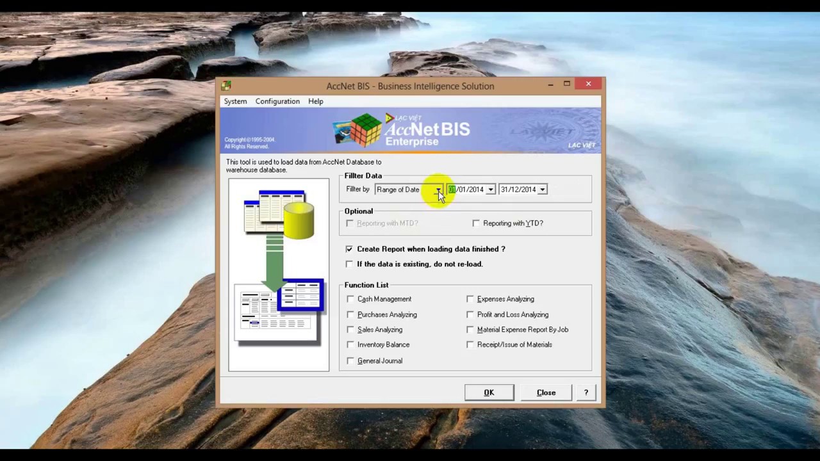This screenshot has width=820, height=461.
Task: Minimize the AccNet BIS window
Action: tap(550, 85)
